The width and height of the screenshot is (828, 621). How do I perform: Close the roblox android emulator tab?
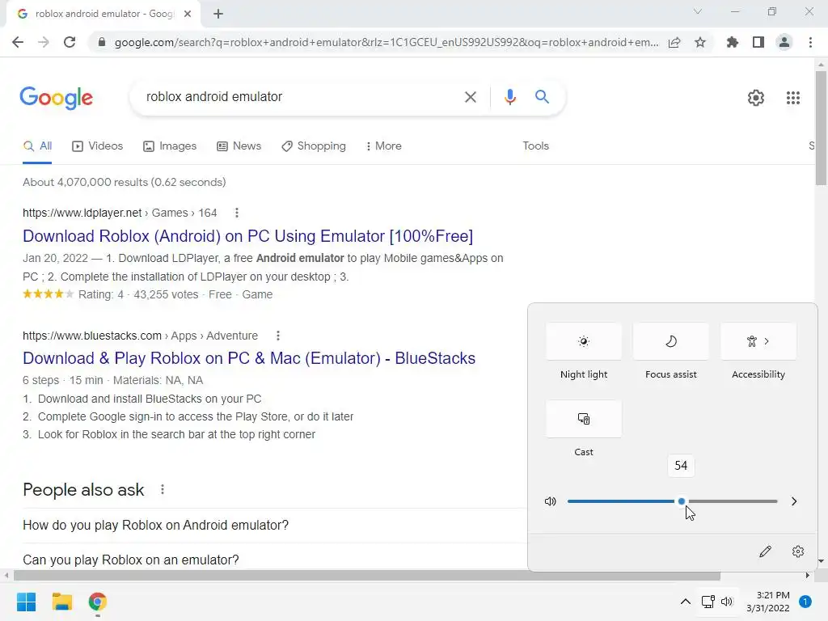point(188,15)
